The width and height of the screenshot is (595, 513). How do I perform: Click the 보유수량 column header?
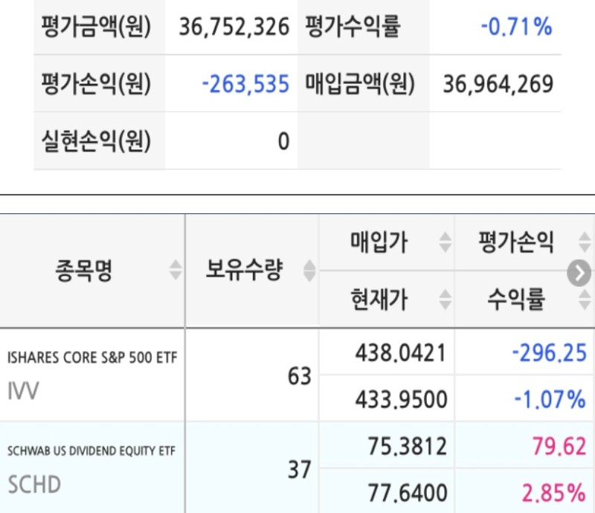244,270
